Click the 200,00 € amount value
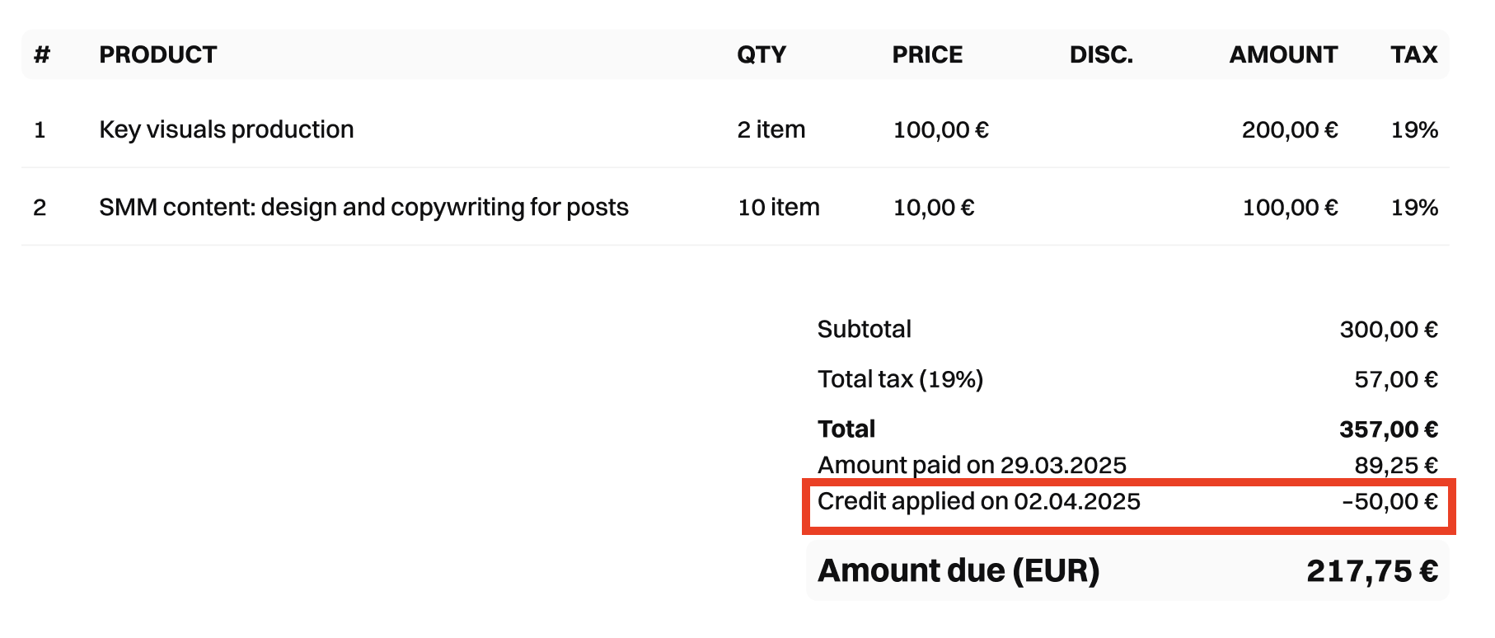1495x638 pixels. point(1290,129)
